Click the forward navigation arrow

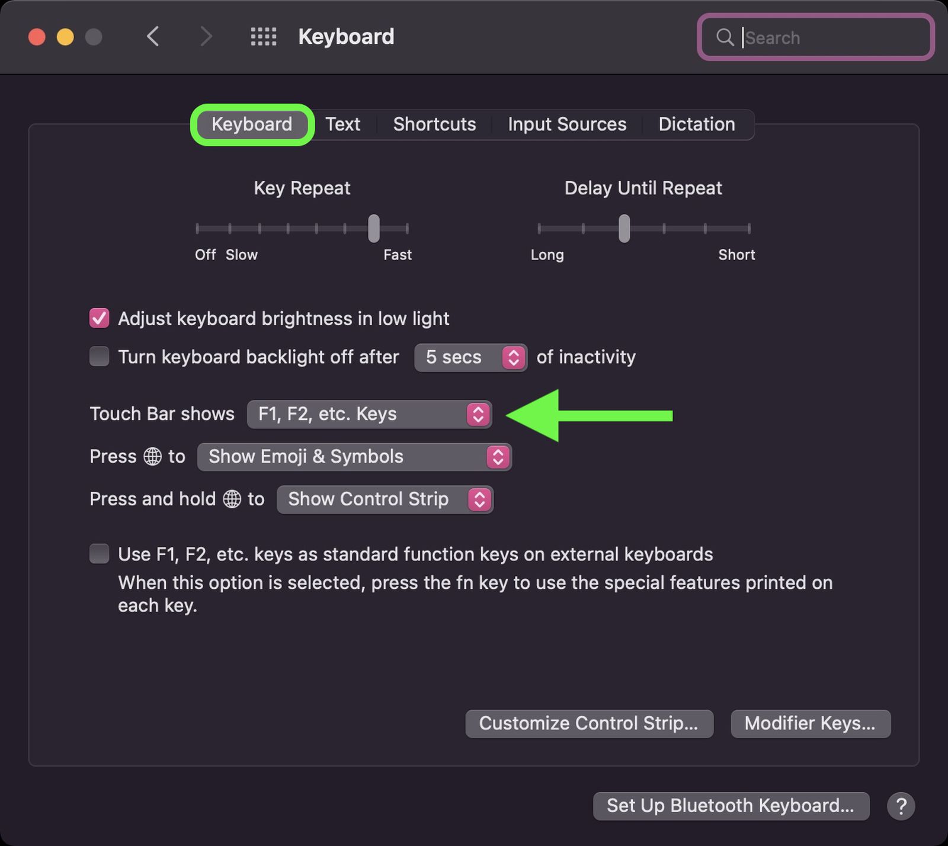(206, 37)
